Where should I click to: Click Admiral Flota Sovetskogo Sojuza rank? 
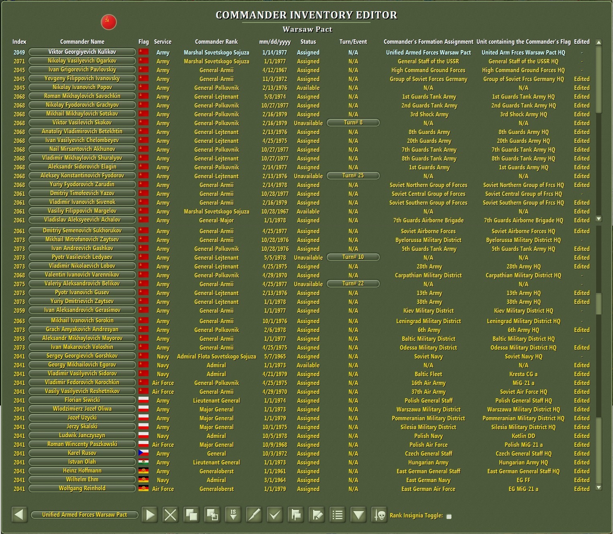click(x=216, y=357)
